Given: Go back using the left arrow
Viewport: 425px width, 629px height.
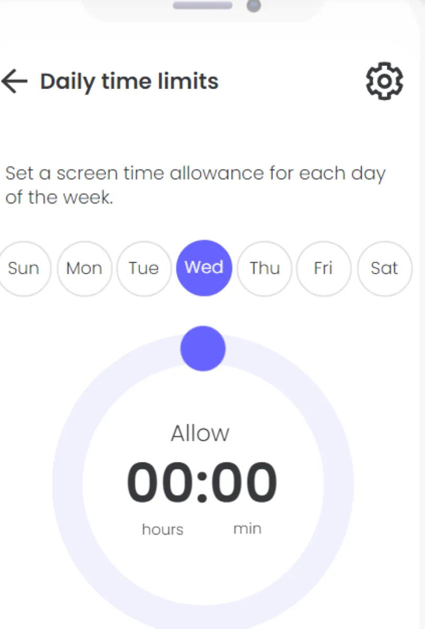Looking at the screenshot, I should [14, 82].
